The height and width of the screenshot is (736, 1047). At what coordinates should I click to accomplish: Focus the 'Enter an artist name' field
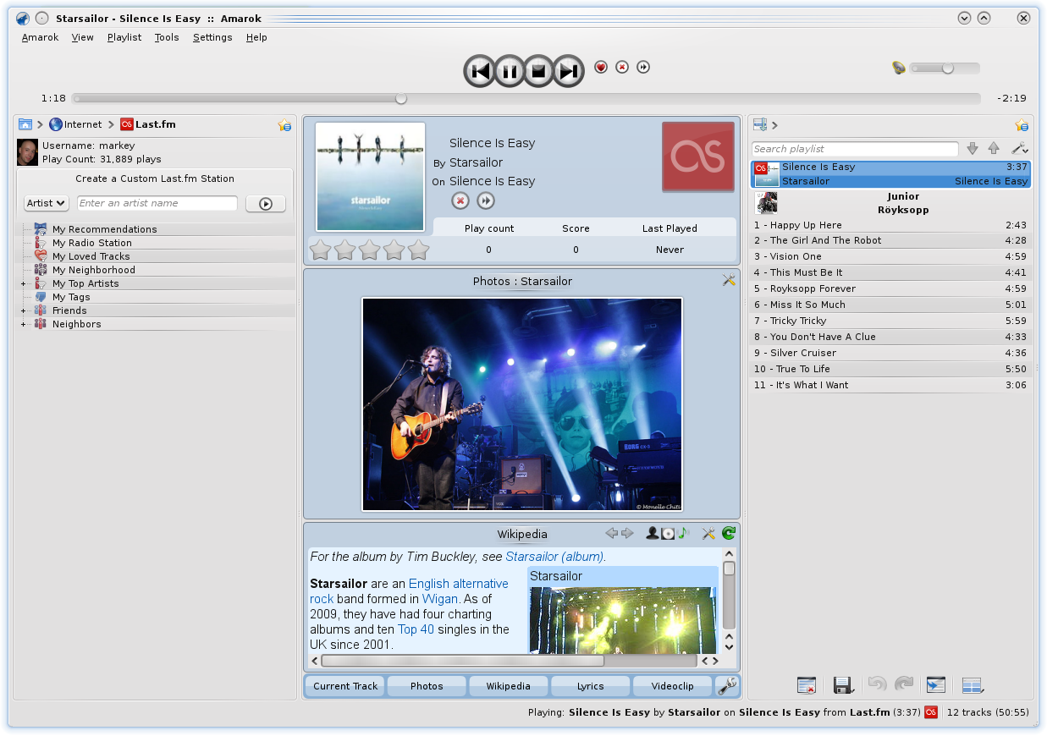[x=157, y=203]
